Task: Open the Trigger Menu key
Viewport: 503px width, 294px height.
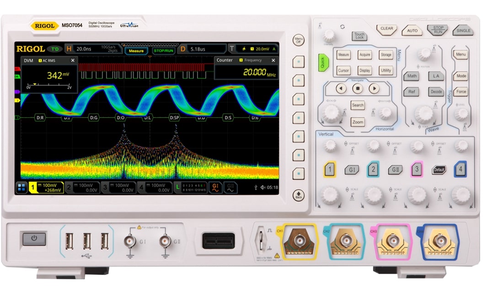Action: [460, 54]
